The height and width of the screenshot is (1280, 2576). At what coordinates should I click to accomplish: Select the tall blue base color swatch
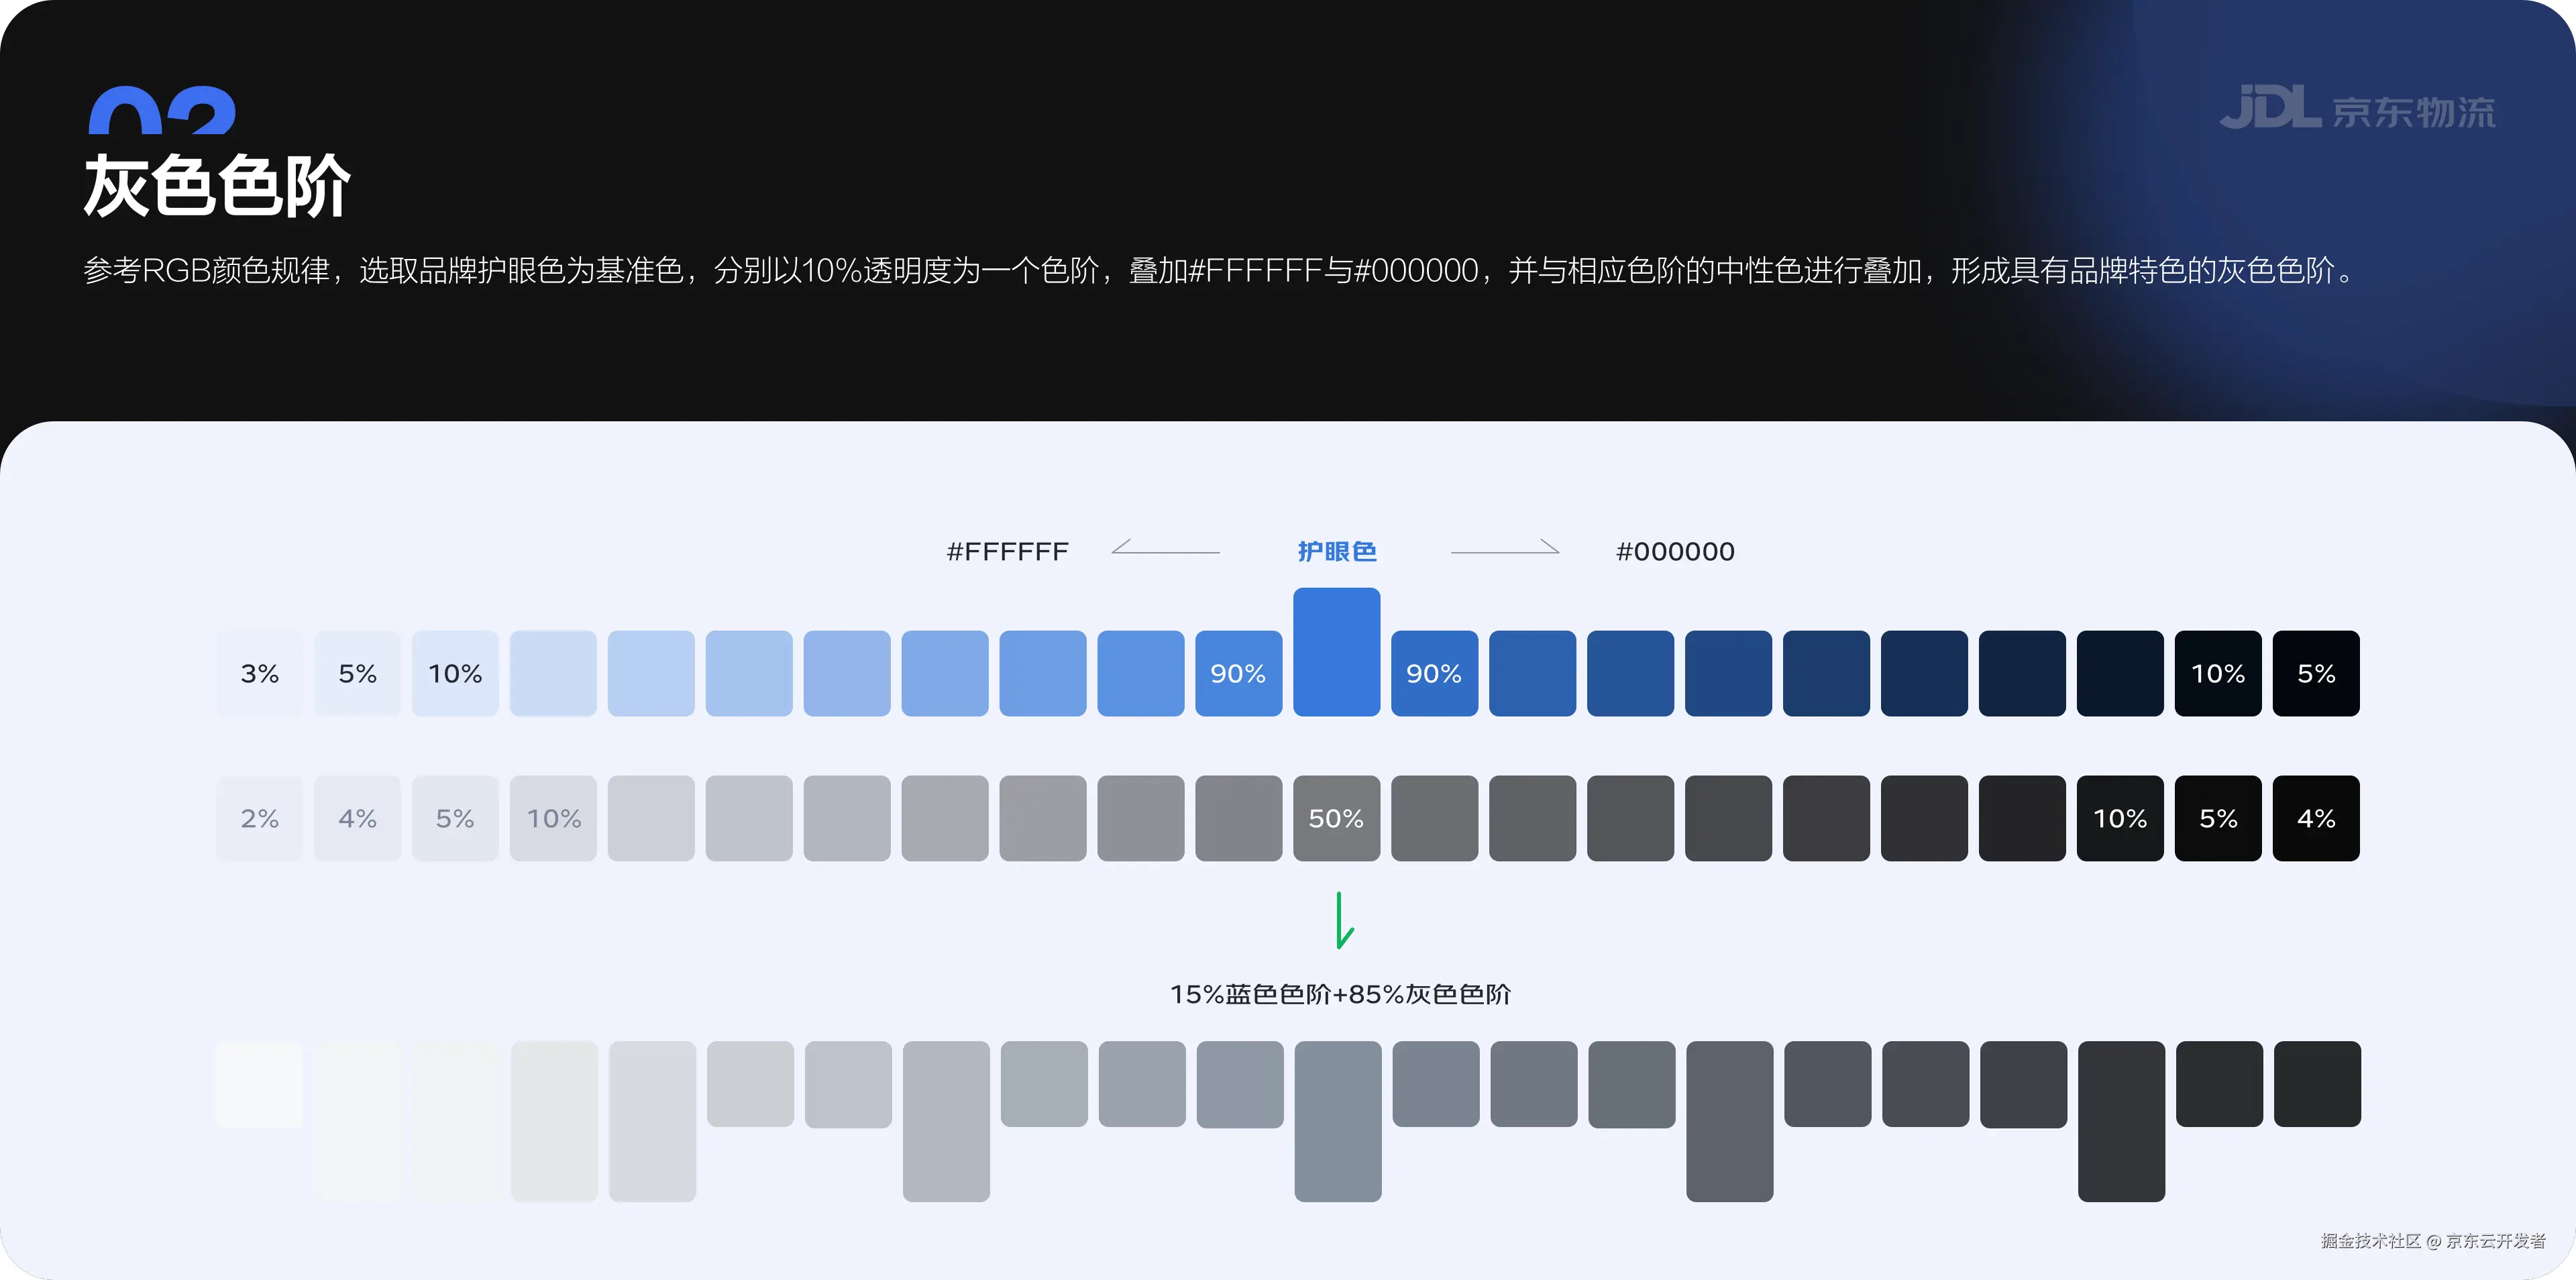[1336, 651]
